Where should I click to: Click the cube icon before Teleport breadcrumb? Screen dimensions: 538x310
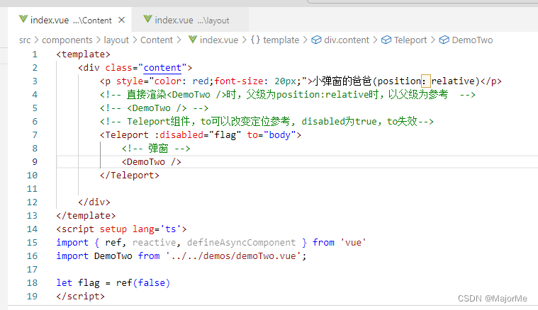tap(386, 40)
